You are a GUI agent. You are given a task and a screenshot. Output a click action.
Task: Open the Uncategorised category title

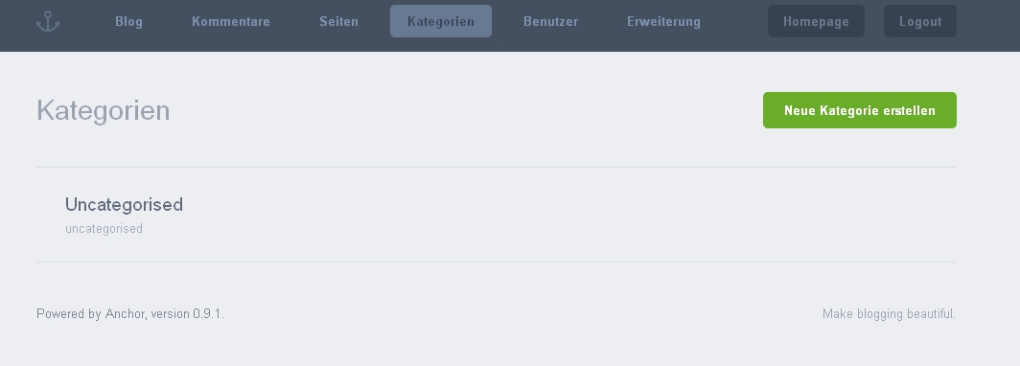click(124, 205)
